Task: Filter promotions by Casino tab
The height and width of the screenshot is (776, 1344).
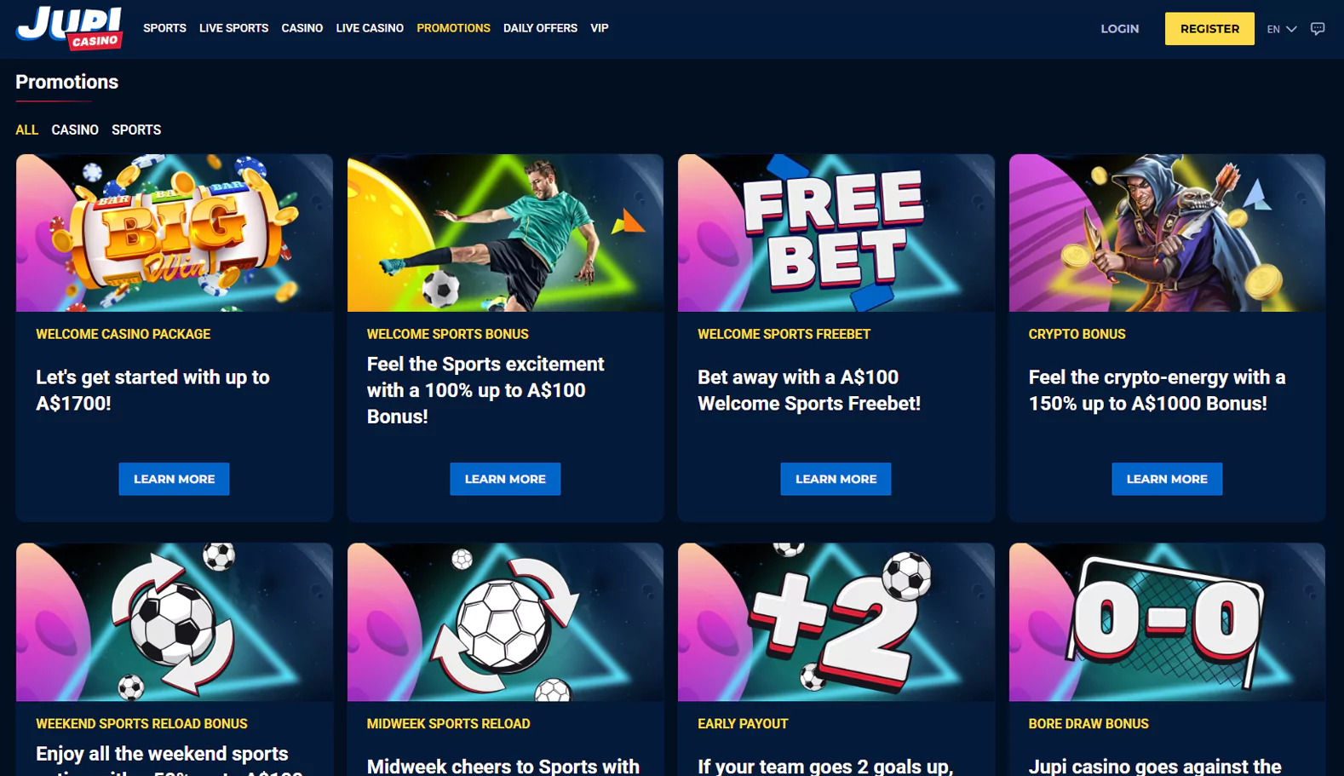Action: coord(75,130)
